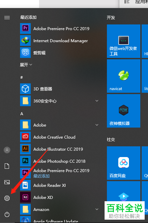Launch Adobe Creative Cloud

click(59, 137)
